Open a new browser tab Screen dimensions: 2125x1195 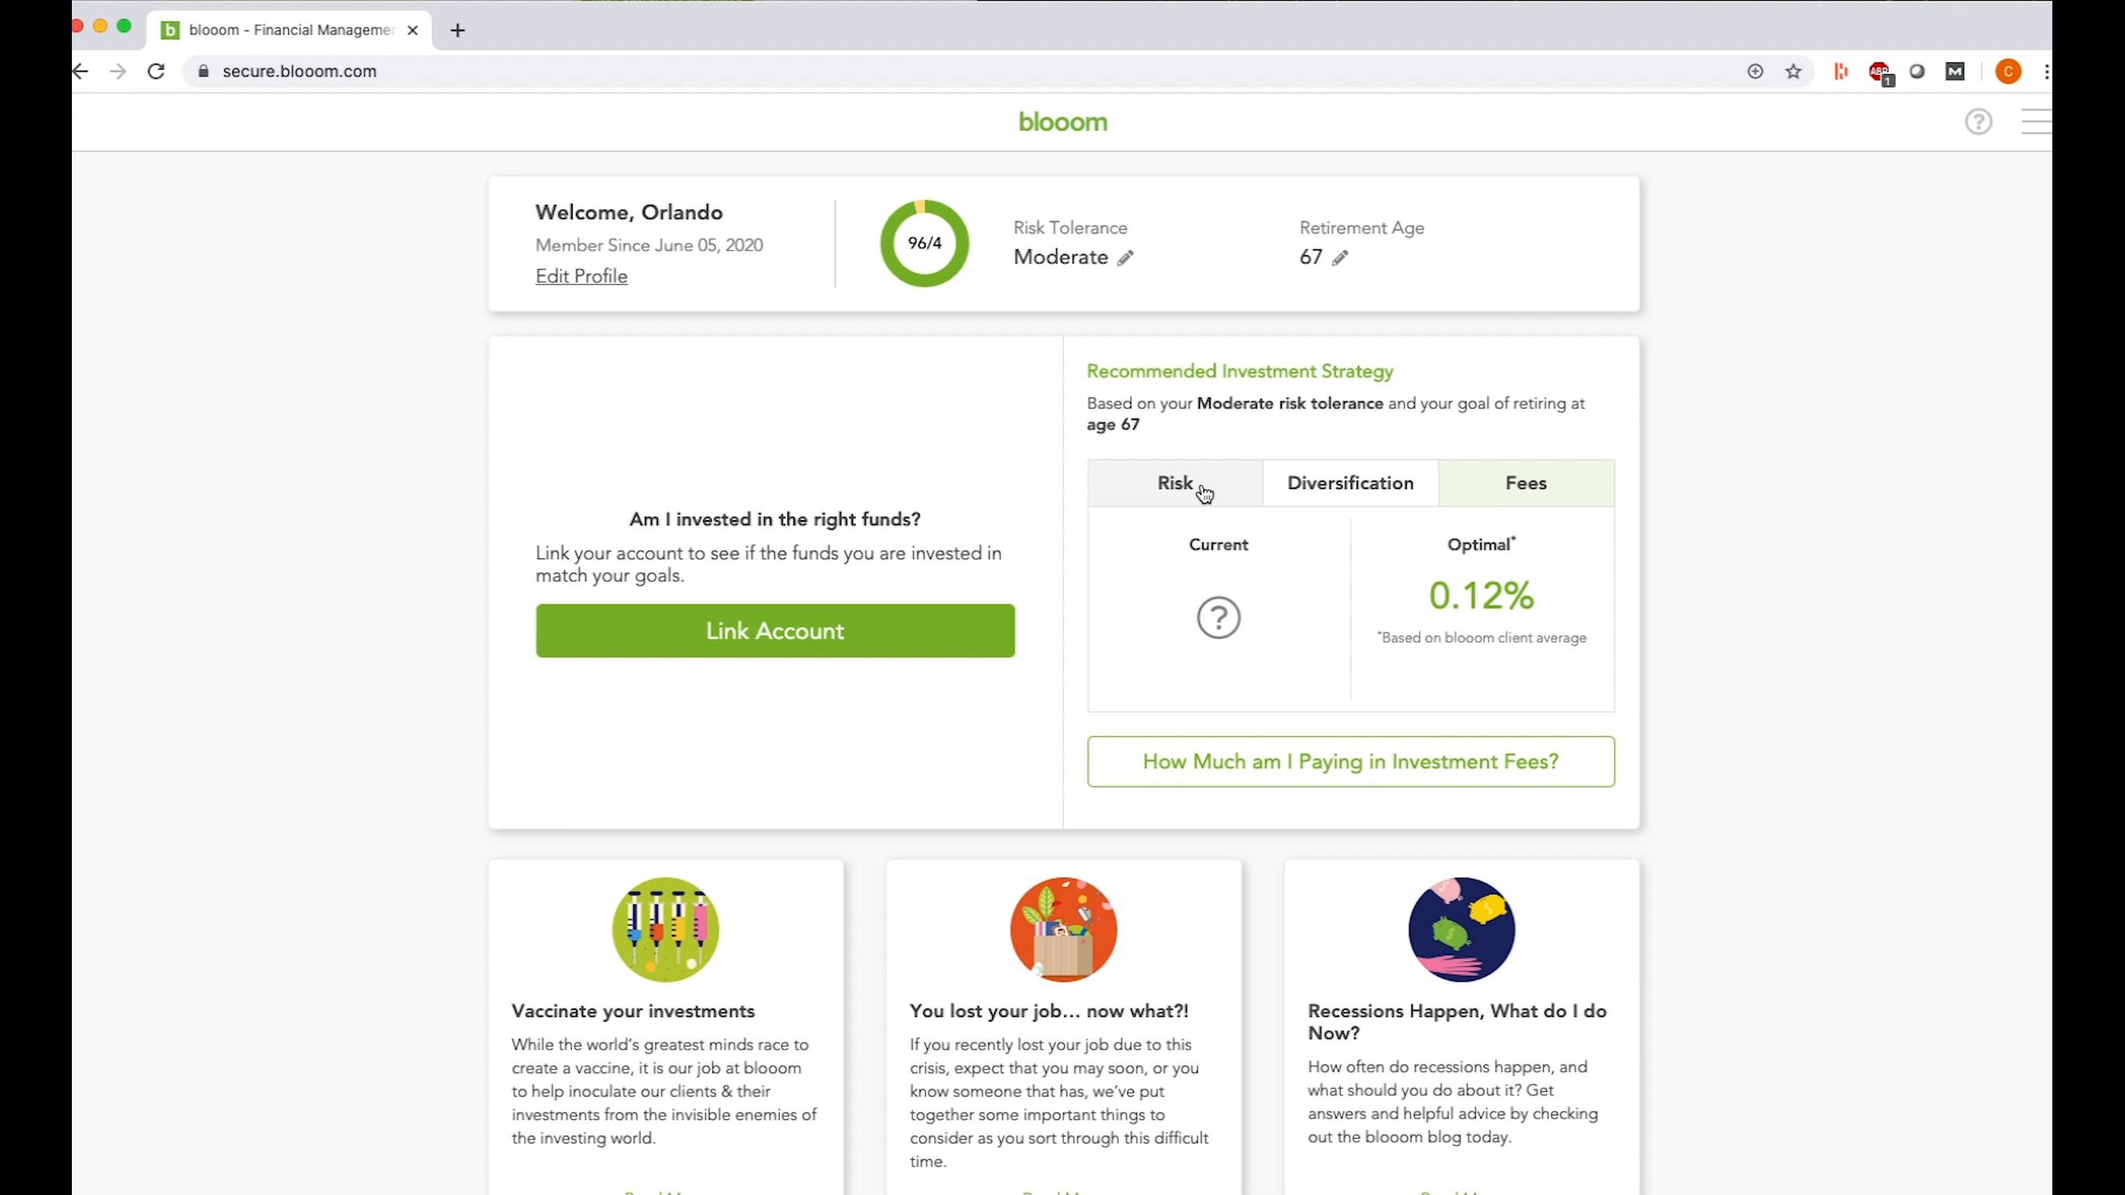pyautogui.click(x=458, y=30)
